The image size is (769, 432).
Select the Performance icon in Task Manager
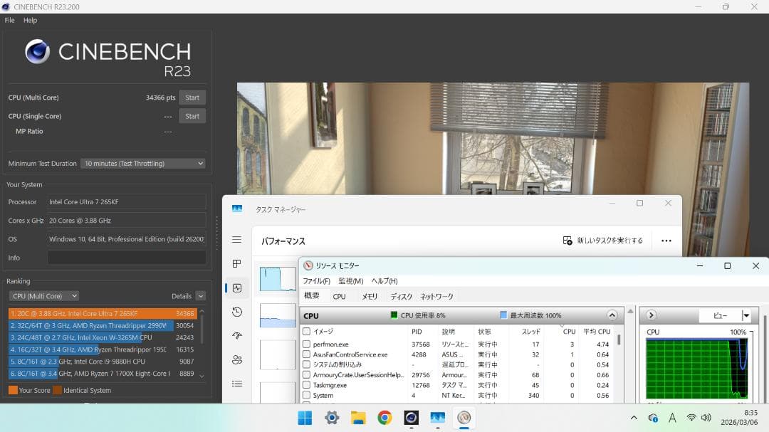(236, 288)
